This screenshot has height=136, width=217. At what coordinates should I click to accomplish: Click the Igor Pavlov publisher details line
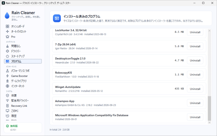click(x=76, y=48)
